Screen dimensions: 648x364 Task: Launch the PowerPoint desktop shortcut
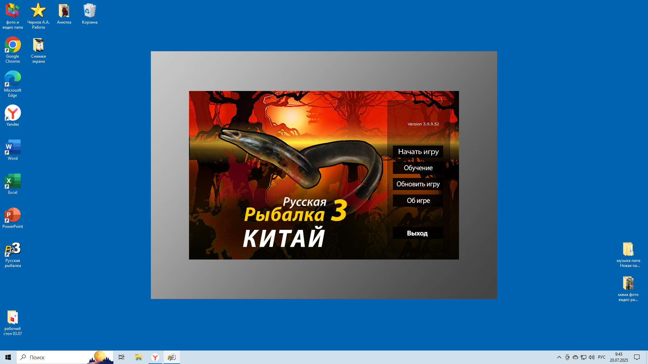coord(13,218)
